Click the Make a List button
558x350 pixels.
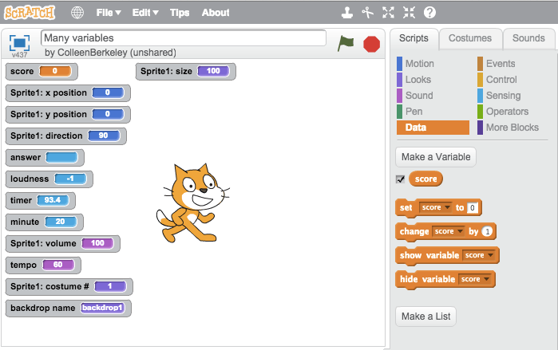tap(425, 317)
